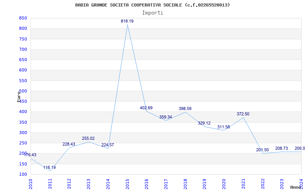Click the 2019 x-axis year
Screen dimensions: 305x191
coord(205,184)
